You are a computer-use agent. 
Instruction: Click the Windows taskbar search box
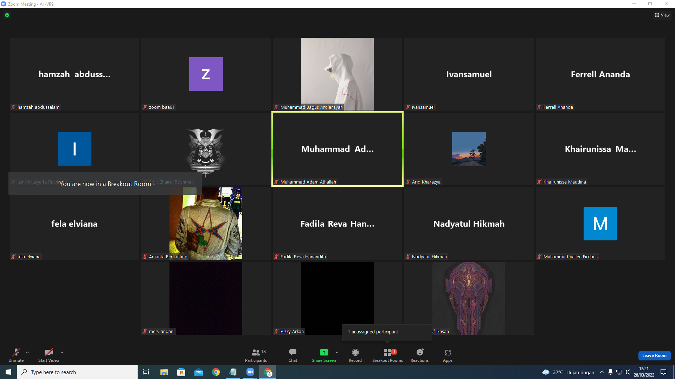(x=77, y=372)
